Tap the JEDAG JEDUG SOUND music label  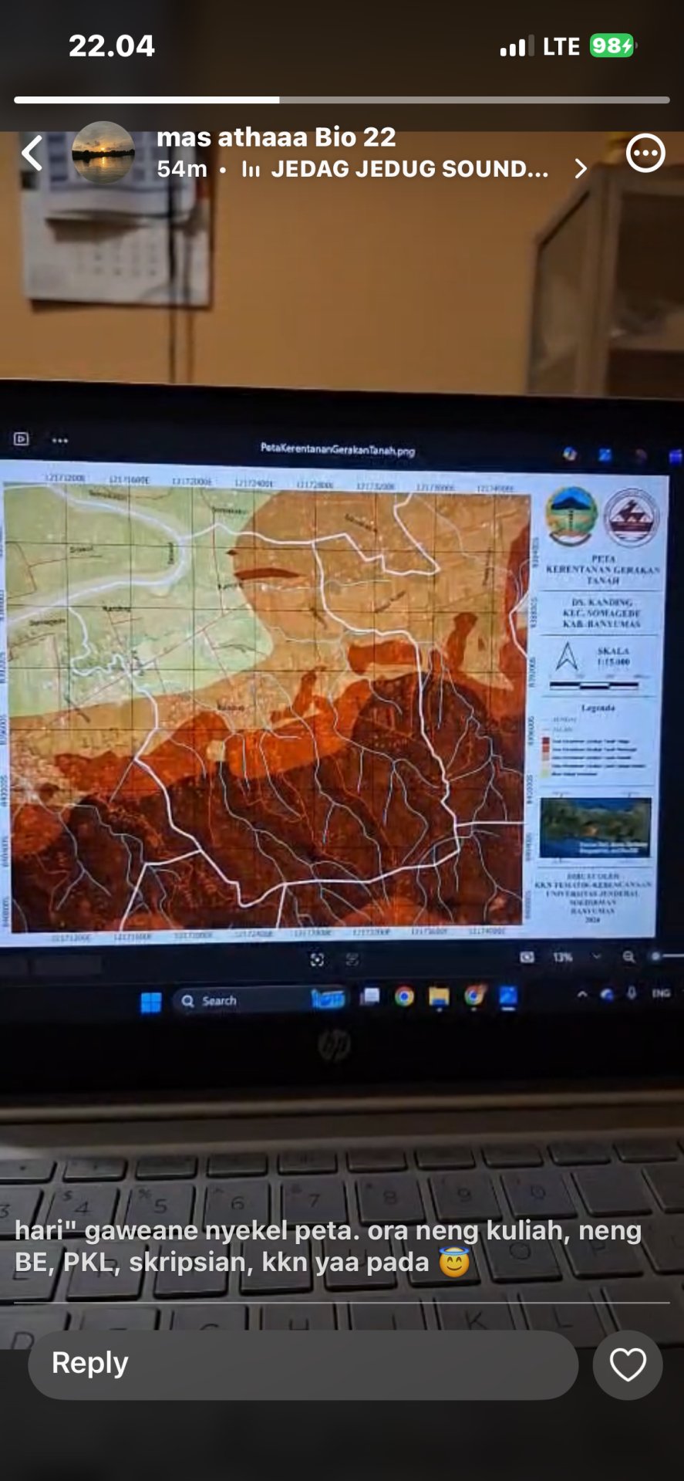point(409,169)
